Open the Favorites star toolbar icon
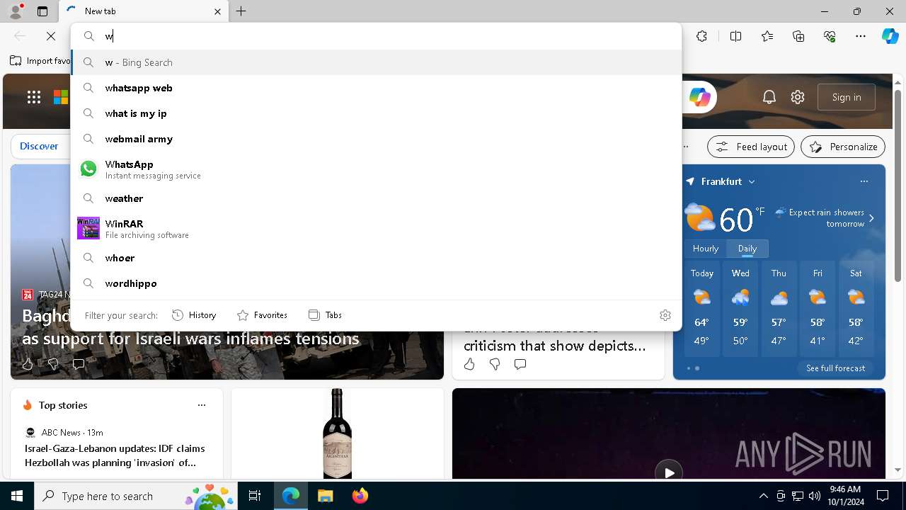906x510 pixels. point(767,36)
